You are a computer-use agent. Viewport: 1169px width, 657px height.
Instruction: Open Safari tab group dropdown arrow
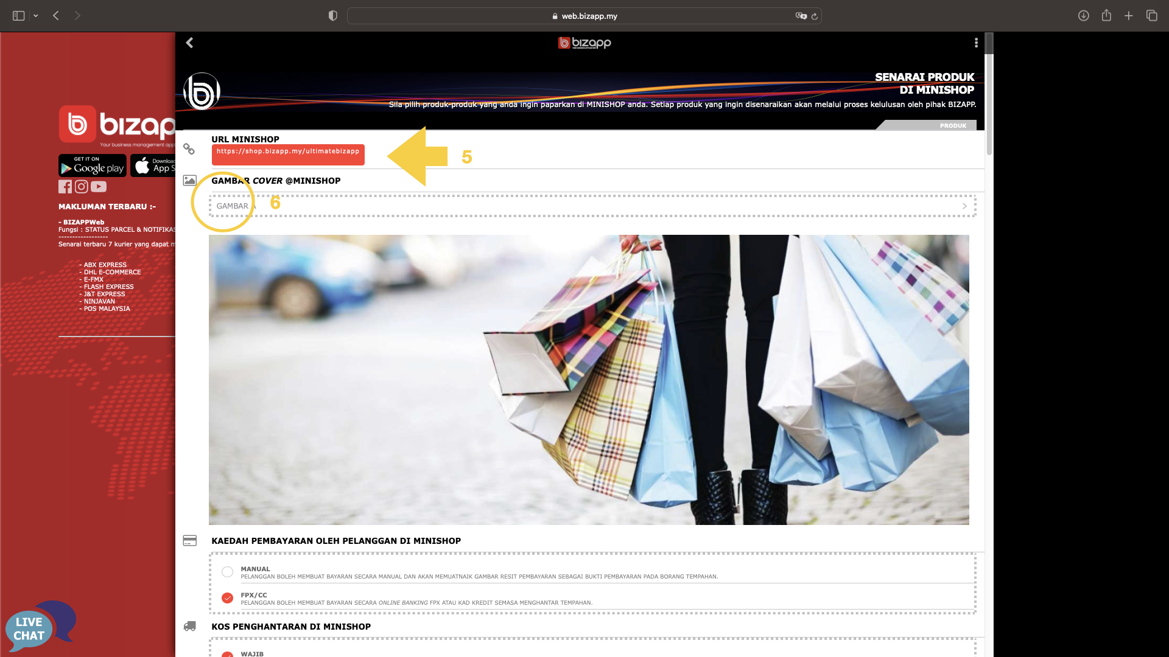click(x=36, y=16)
